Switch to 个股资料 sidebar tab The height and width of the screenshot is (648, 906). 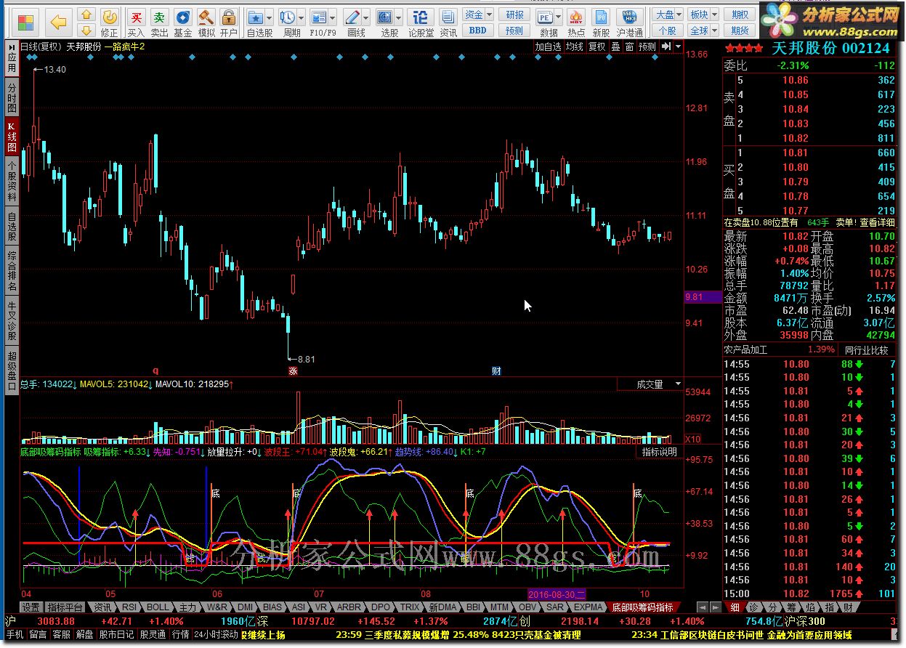pyautogui.click(x=12, y=181)
